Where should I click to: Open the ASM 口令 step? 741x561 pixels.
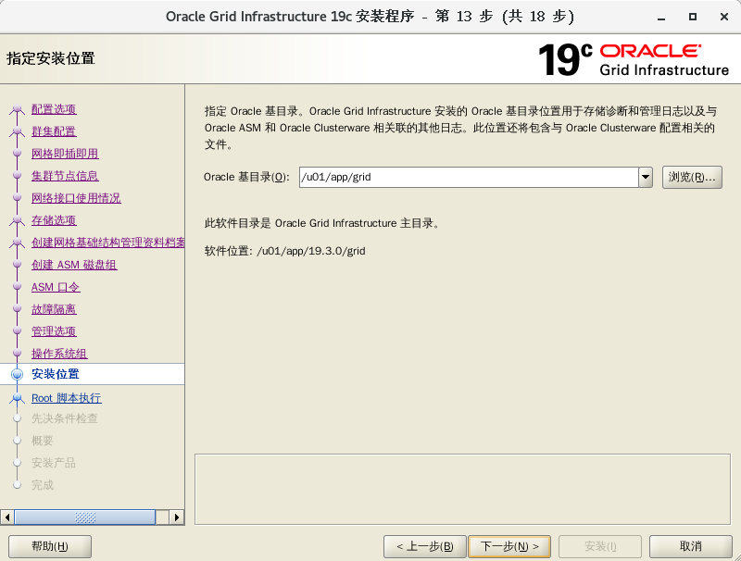(56, 287)
